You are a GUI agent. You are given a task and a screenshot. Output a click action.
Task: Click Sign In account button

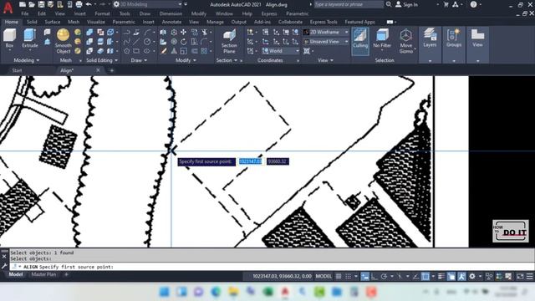click(407, 4)
